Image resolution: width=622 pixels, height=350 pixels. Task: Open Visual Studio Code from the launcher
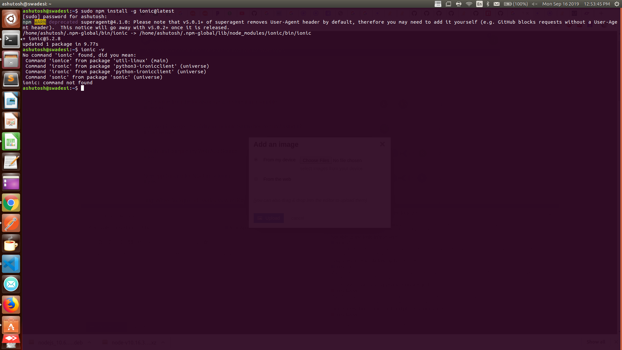(11, 264)
